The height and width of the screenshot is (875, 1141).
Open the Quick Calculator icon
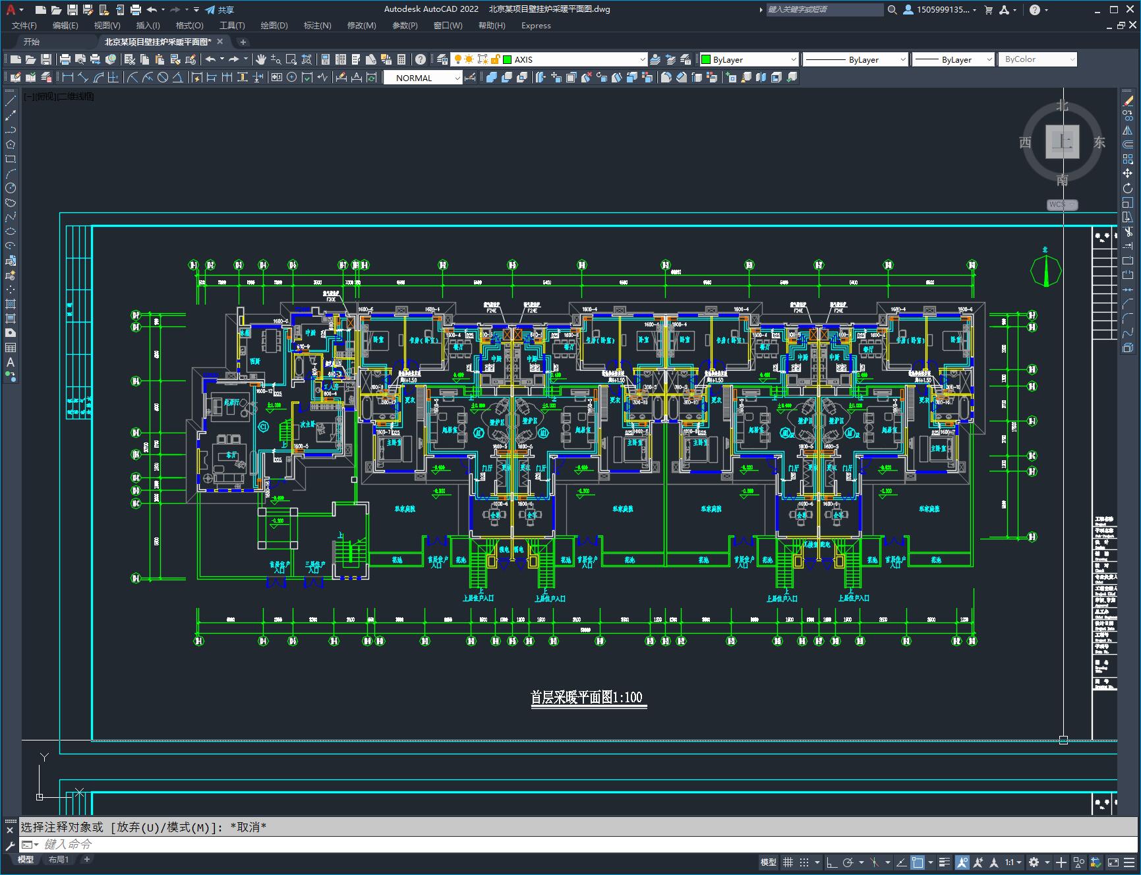tap(401, 59)
